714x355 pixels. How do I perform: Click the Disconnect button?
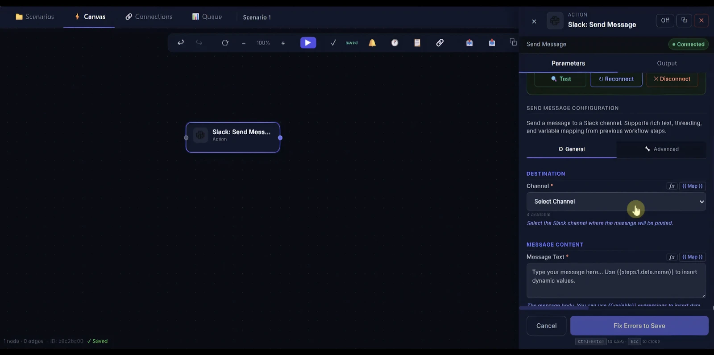point(672,79)
